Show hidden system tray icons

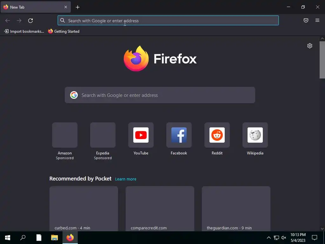pos(269,238)
